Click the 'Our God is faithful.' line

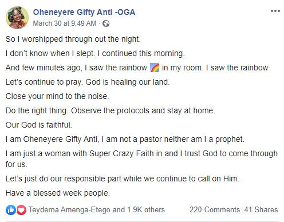(x=39, y=125)
